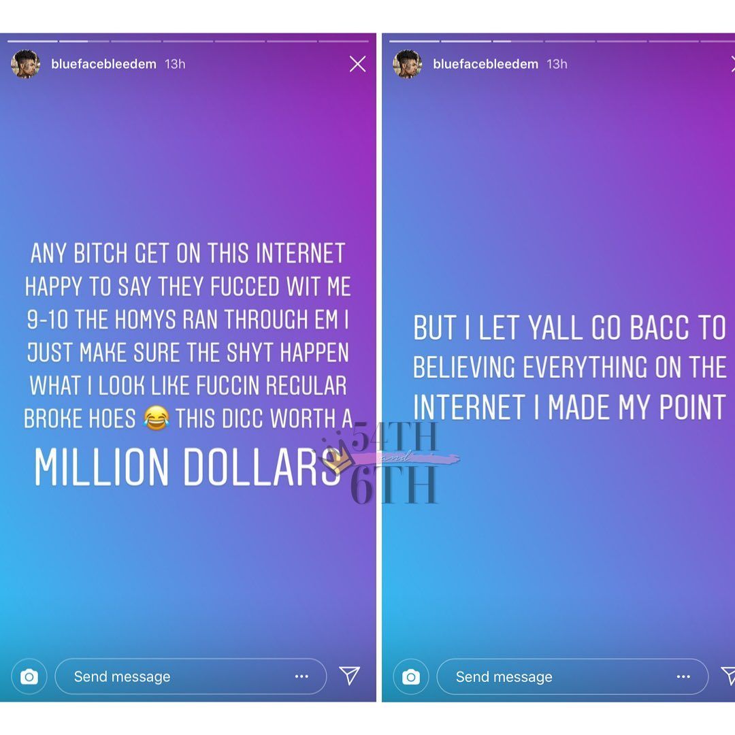Click paper-plane send icon in MADE MY POINT story

tap(729, 676)
